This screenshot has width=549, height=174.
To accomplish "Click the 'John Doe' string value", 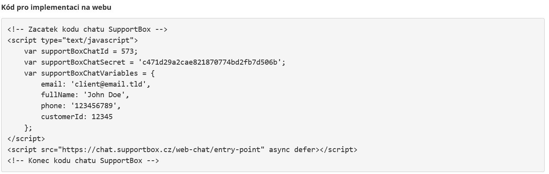I will [106, 95].
